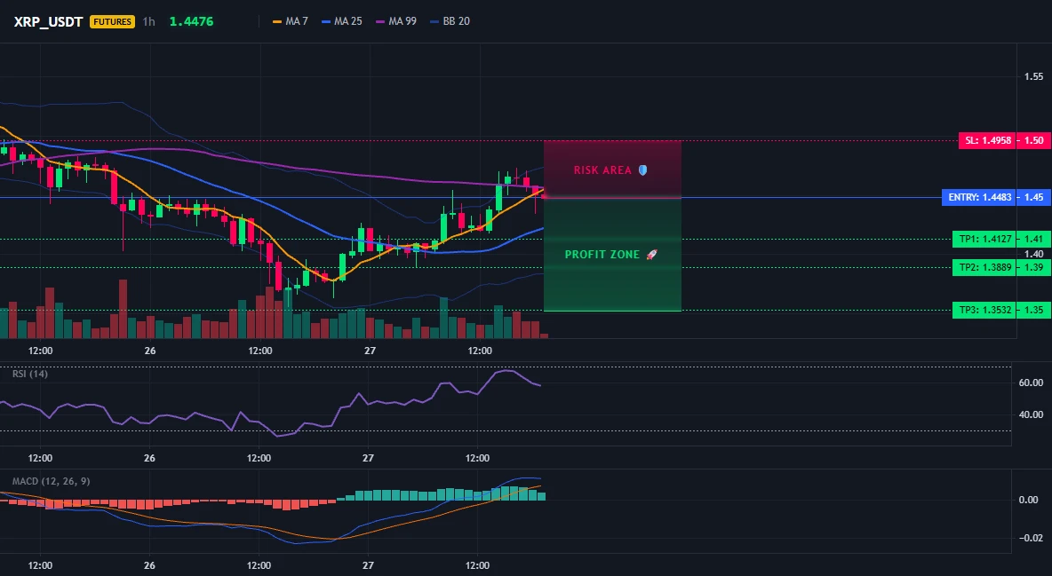The image size is (1052, 576).
Task: Click the 40.00 RSI axis value
Action: point(1032,414)
